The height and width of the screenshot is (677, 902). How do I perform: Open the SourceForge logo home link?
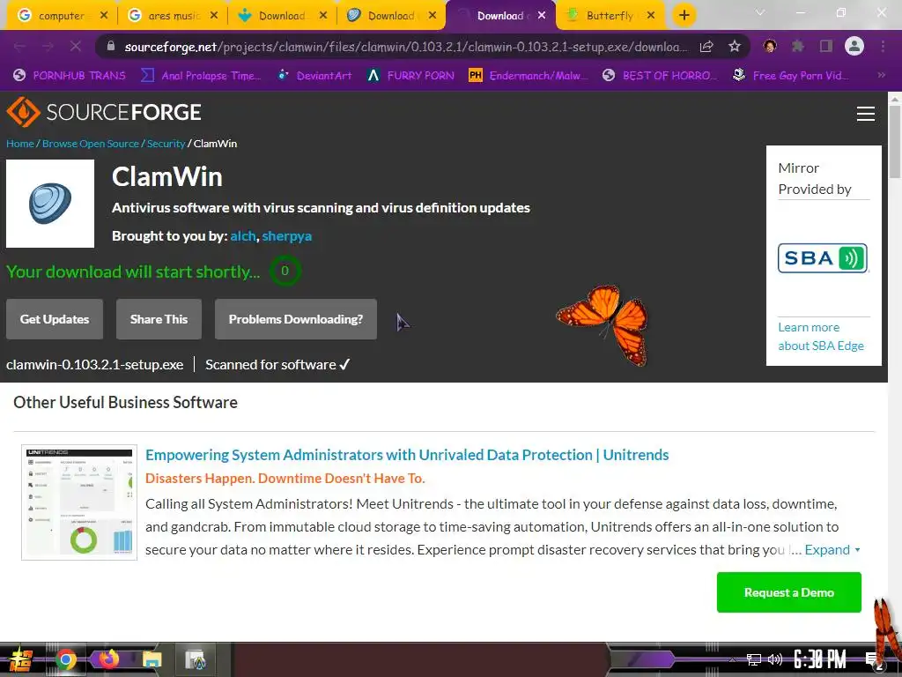pos(104,112)
